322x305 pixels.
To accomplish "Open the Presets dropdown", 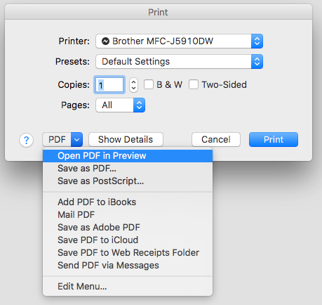I will [180, 62].
